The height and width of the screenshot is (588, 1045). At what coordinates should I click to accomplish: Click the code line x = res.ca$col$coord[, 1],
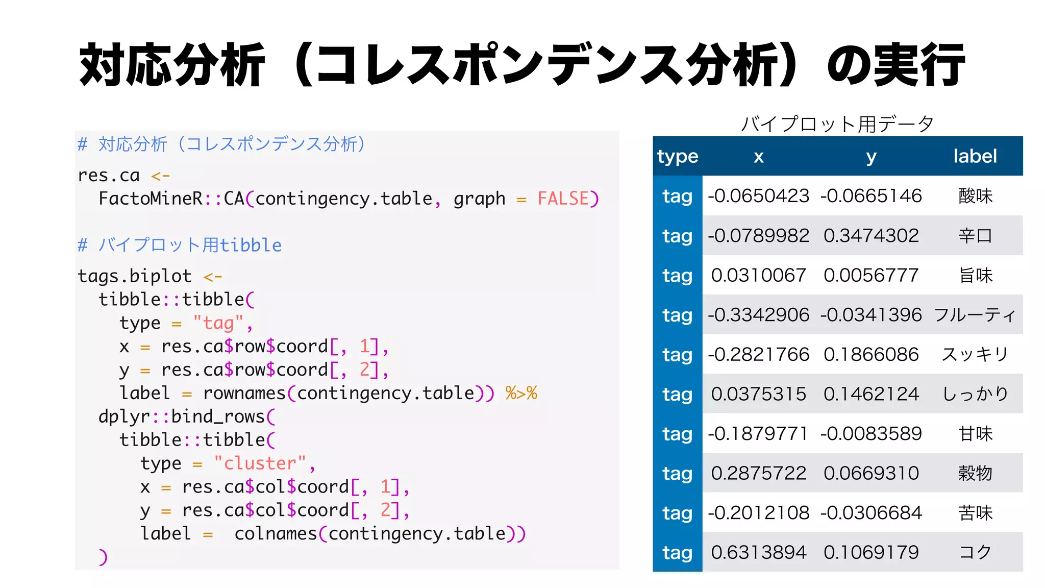pos(275,487)
